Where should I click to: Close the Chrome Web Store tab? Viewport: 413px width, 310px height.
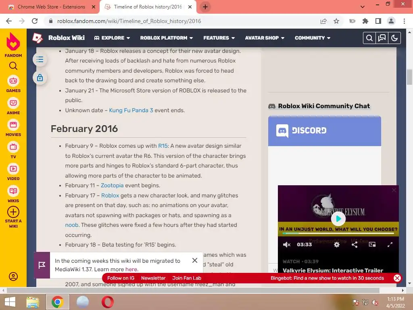tap(94, 7)
